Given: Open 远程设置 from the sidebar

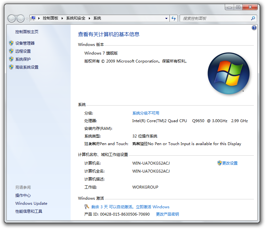Looking at the screenshot, I should click(23, 51).
